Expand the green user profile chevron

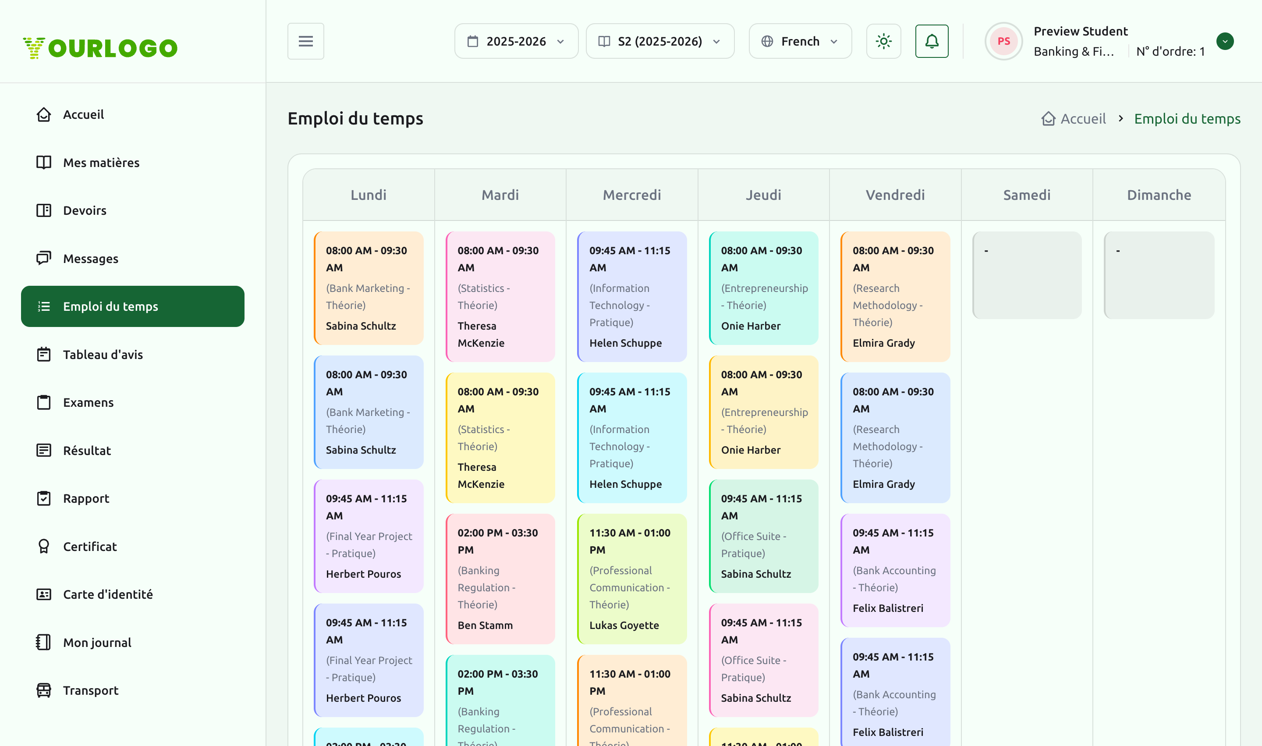point(1225,41)
